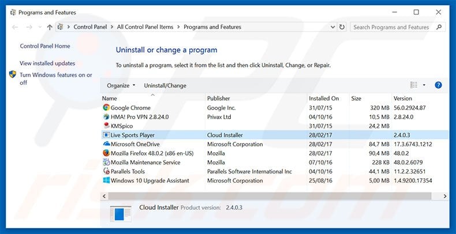Click the refresh button beside address bar
The image size is (456, 234).
342,27
